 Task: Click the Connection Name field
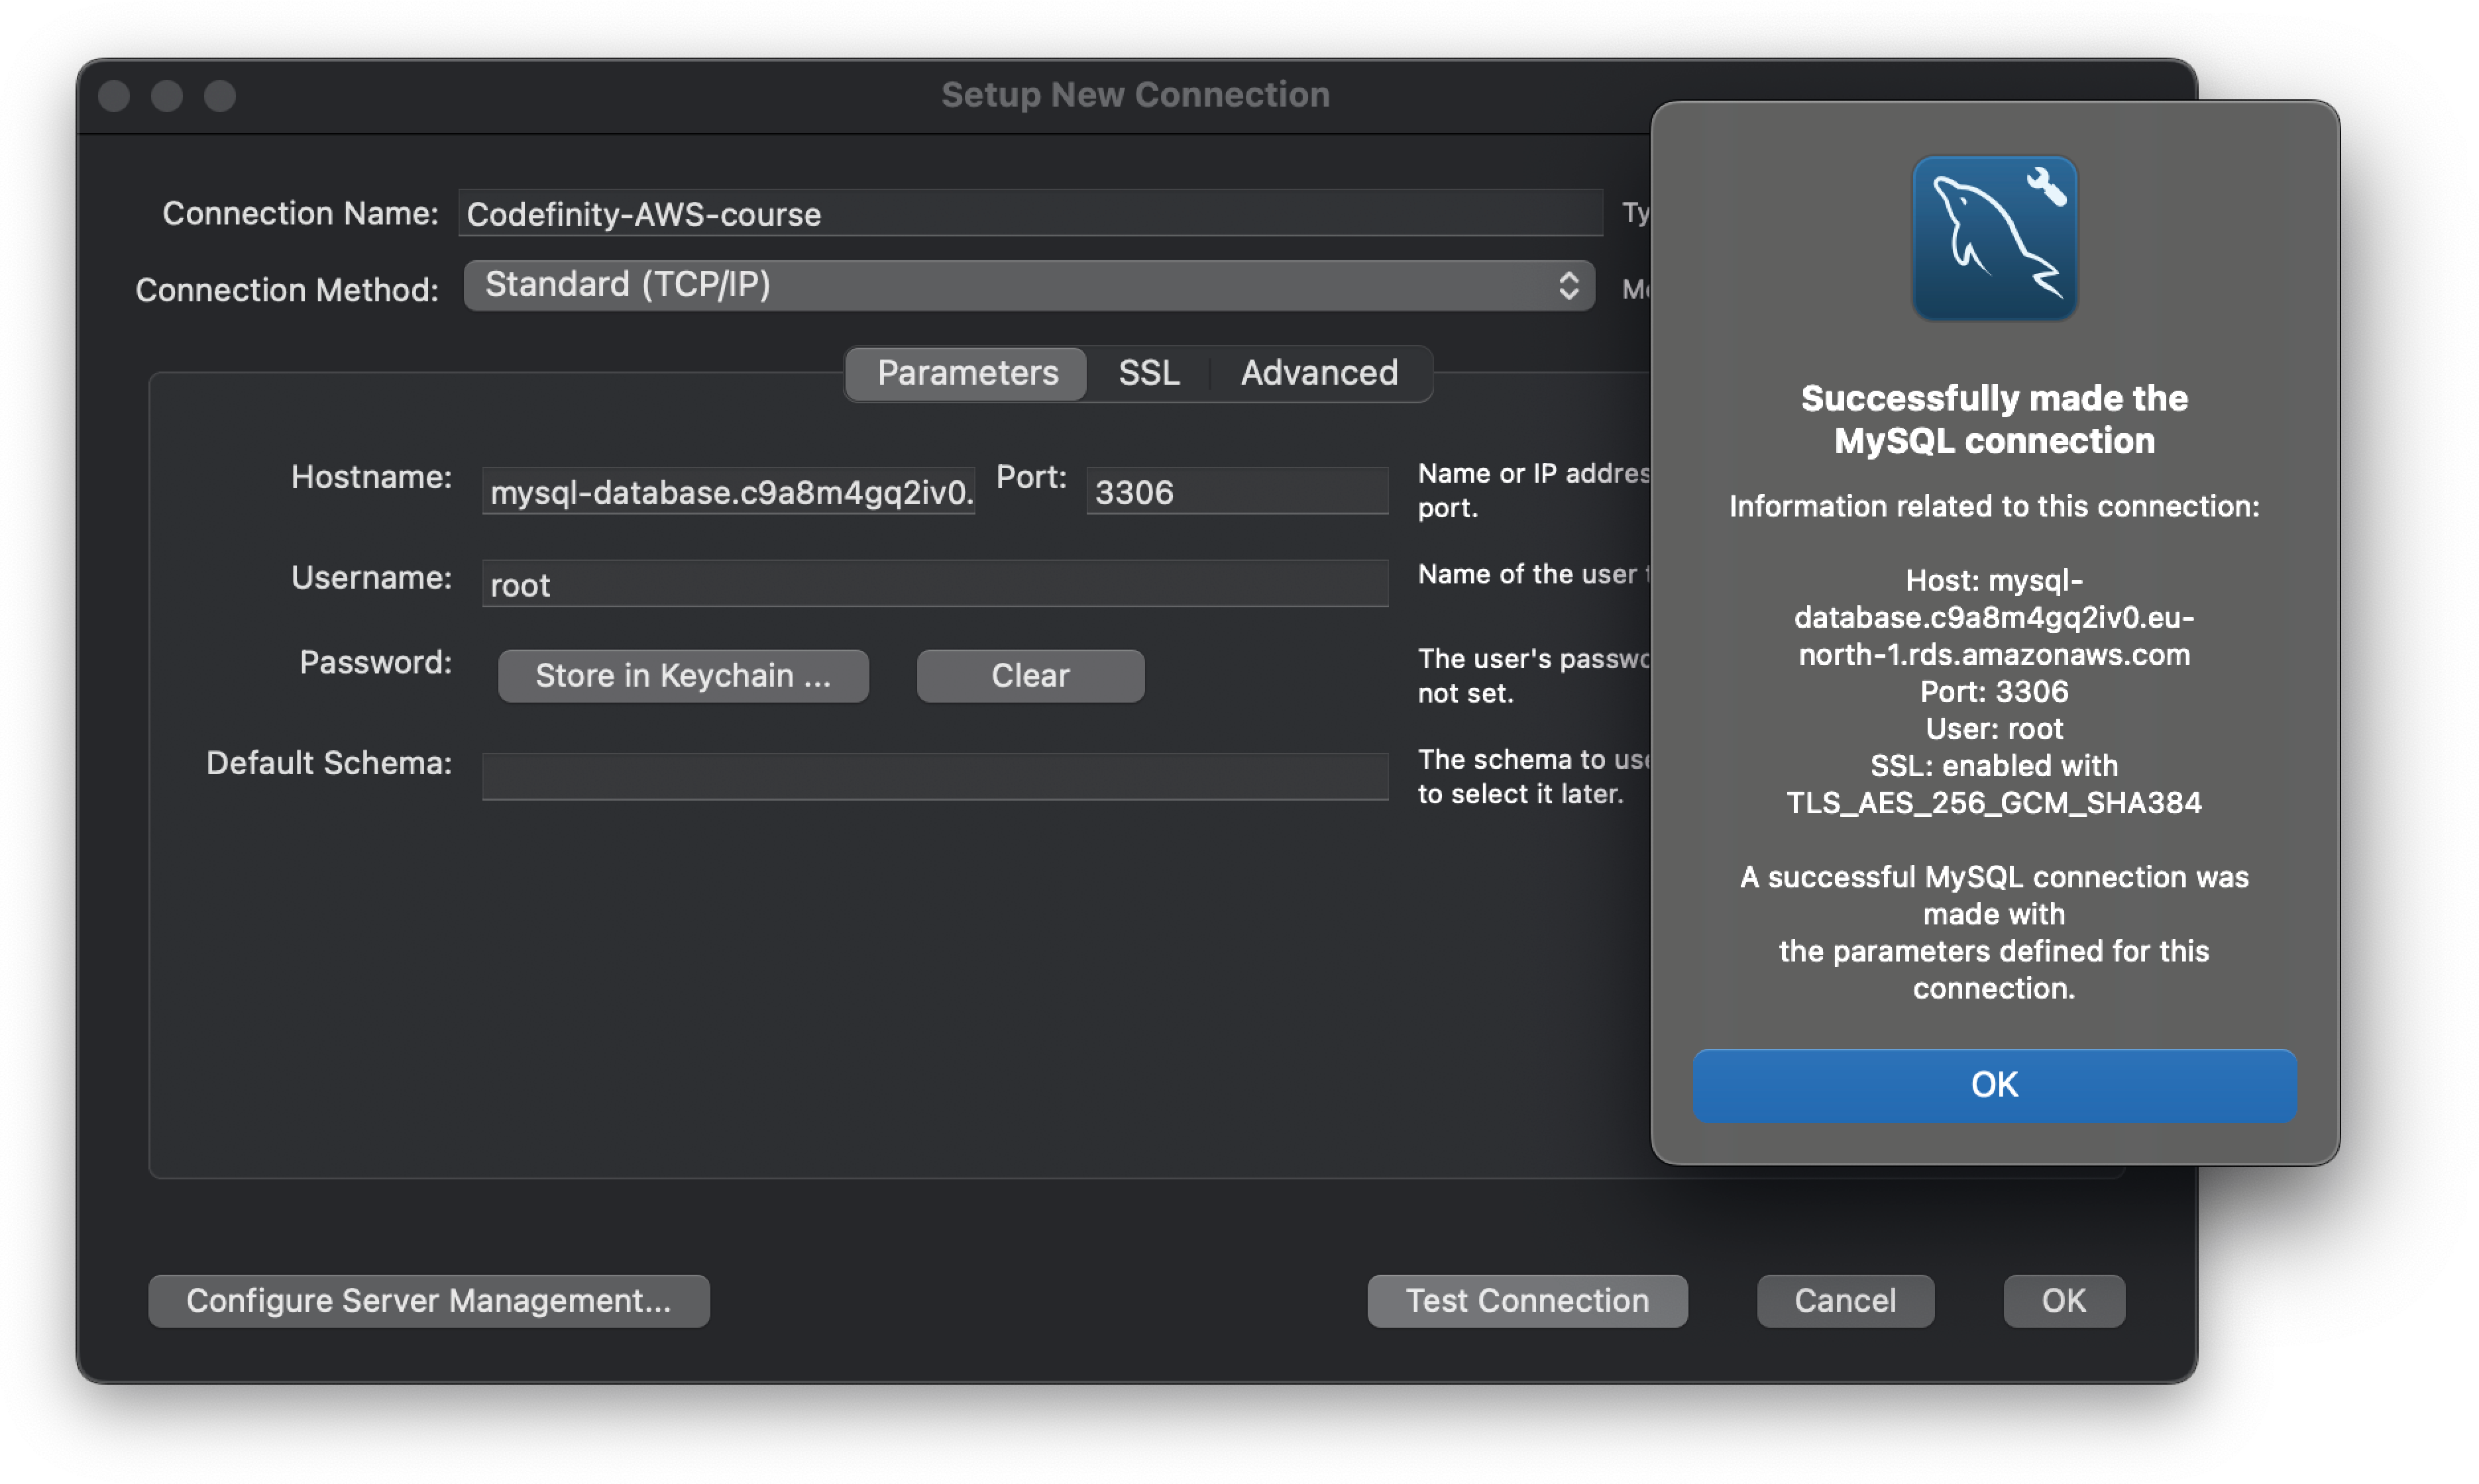tap(1030, 213)
